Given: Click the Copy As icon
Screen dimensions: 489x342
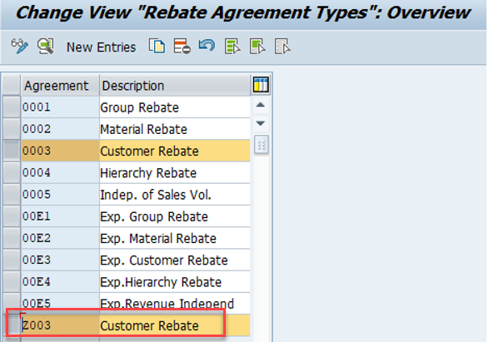Looking at the screenshot, I should click(x=157, y=47).
